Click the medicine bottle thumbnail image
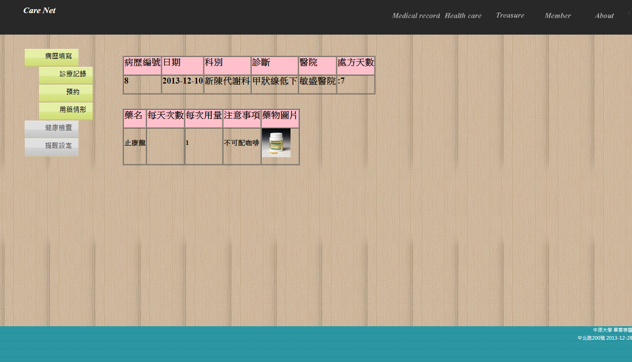This screenshot has height=362, width=632. (276, 143)
